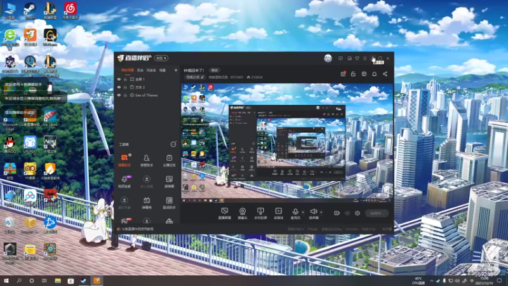Toggle lock on 文本 2 source
Viewport: 508px width, 286px height.
click(x=125, y=87)
